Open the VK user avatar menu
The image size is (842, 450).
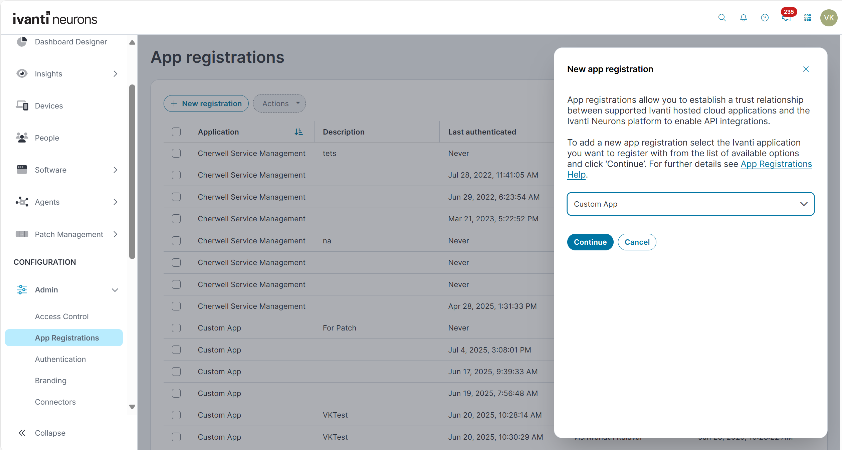coord(829,18)
